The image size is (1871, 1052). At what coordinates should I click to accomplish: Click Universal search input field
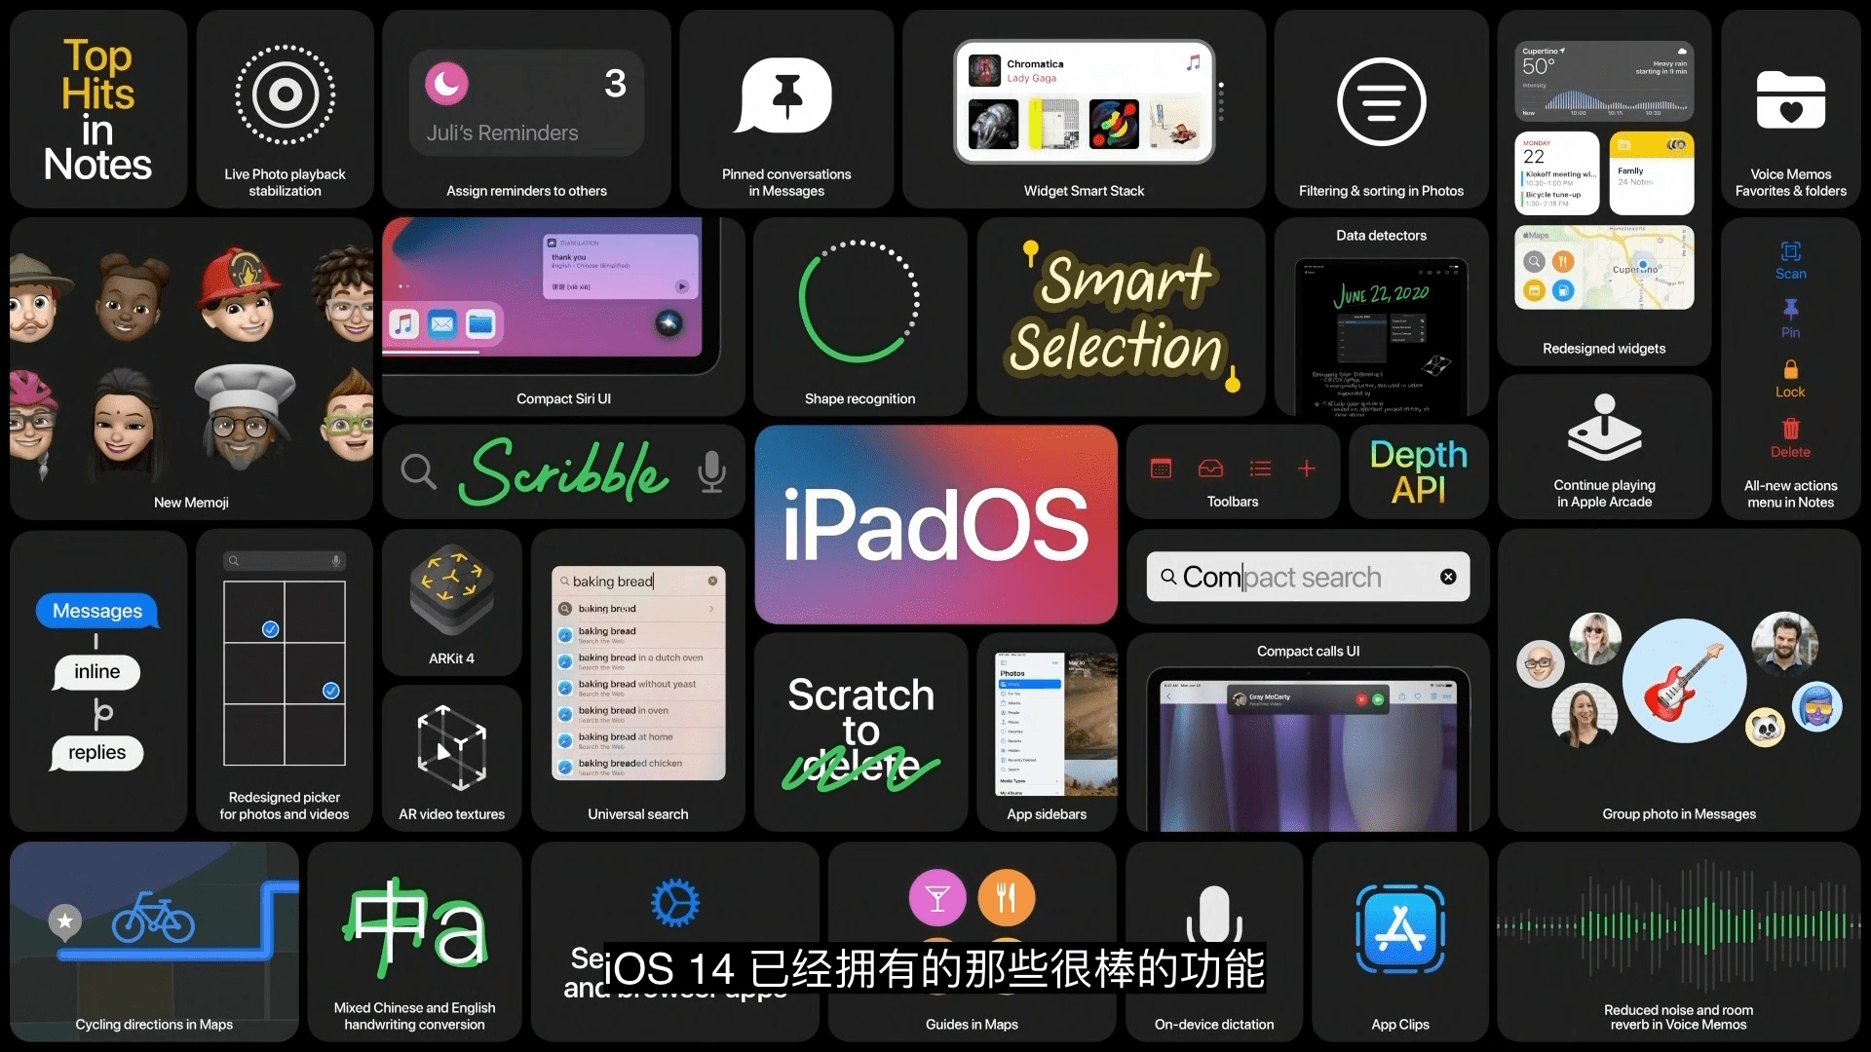[x=636, y=581]
